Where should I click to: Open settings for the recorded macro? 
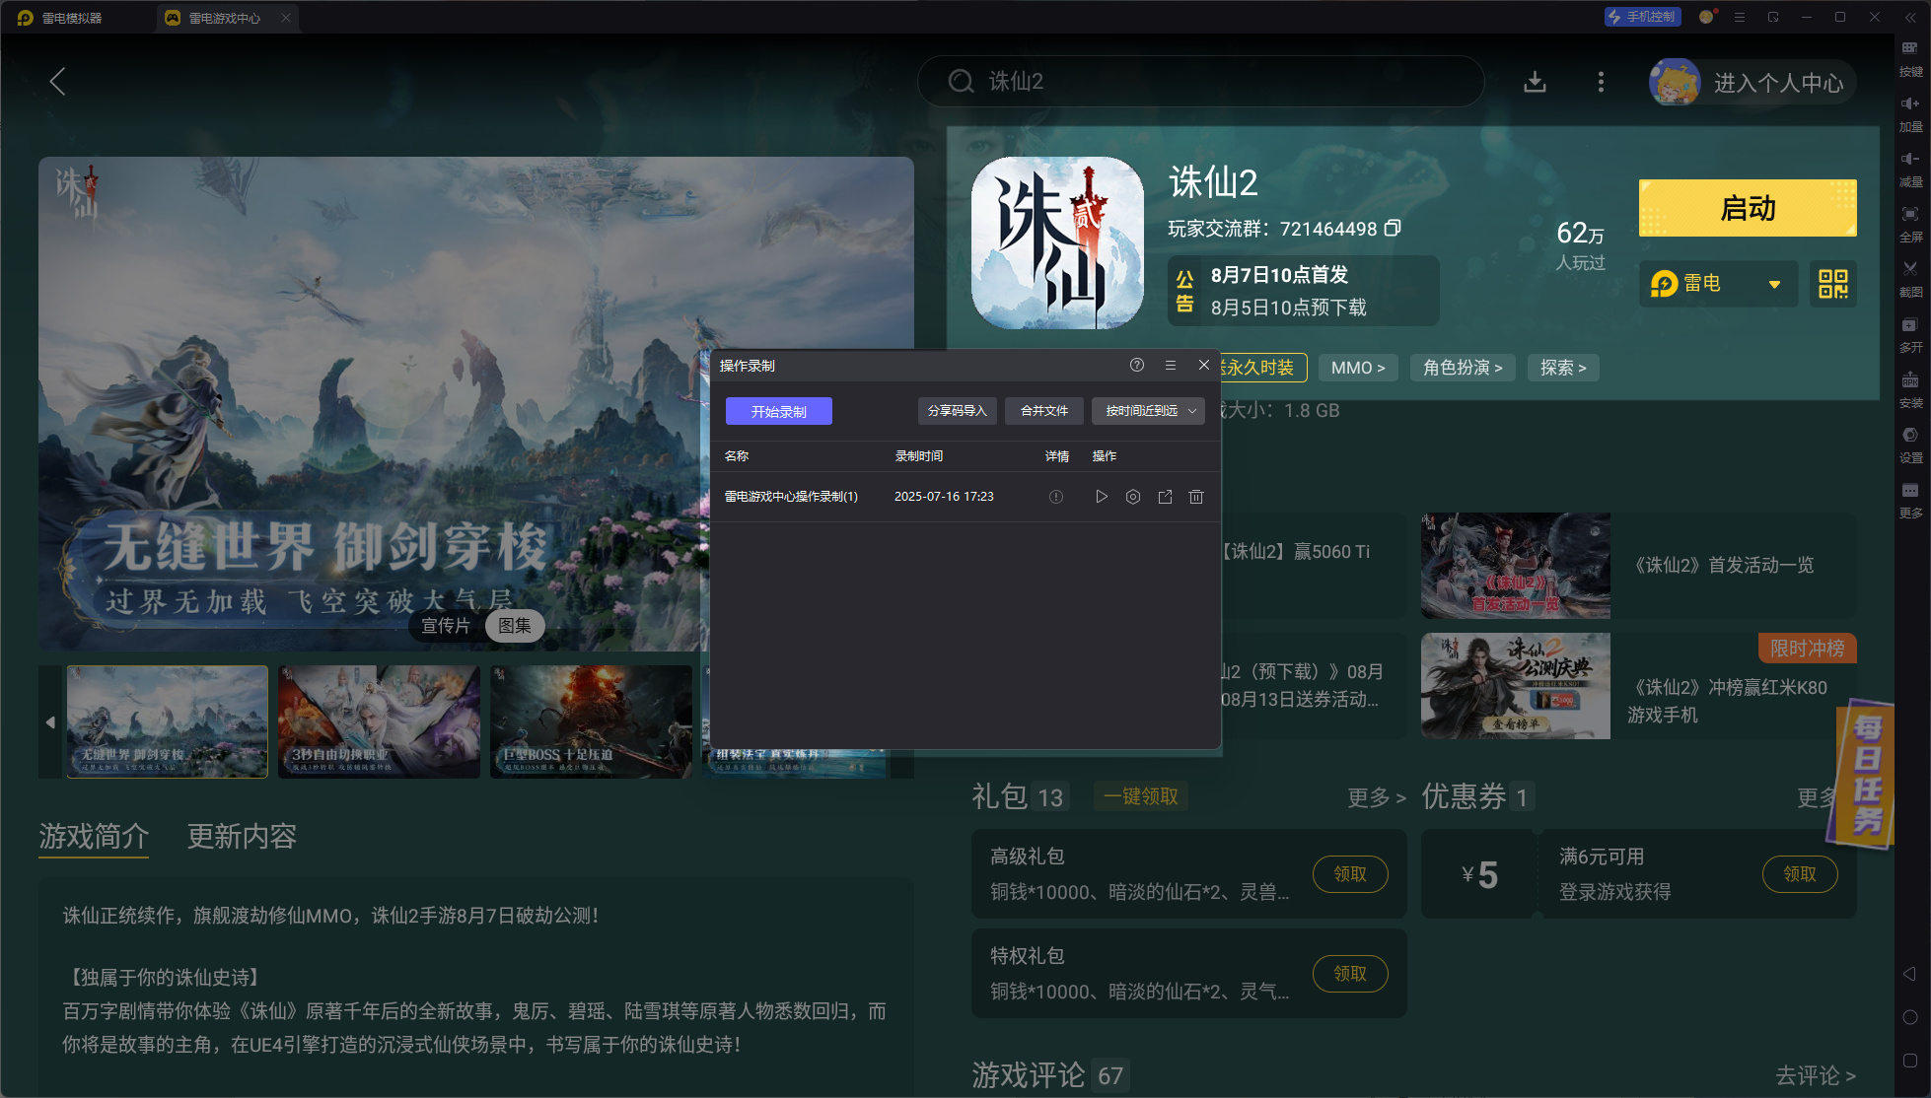coord(1133,497)
